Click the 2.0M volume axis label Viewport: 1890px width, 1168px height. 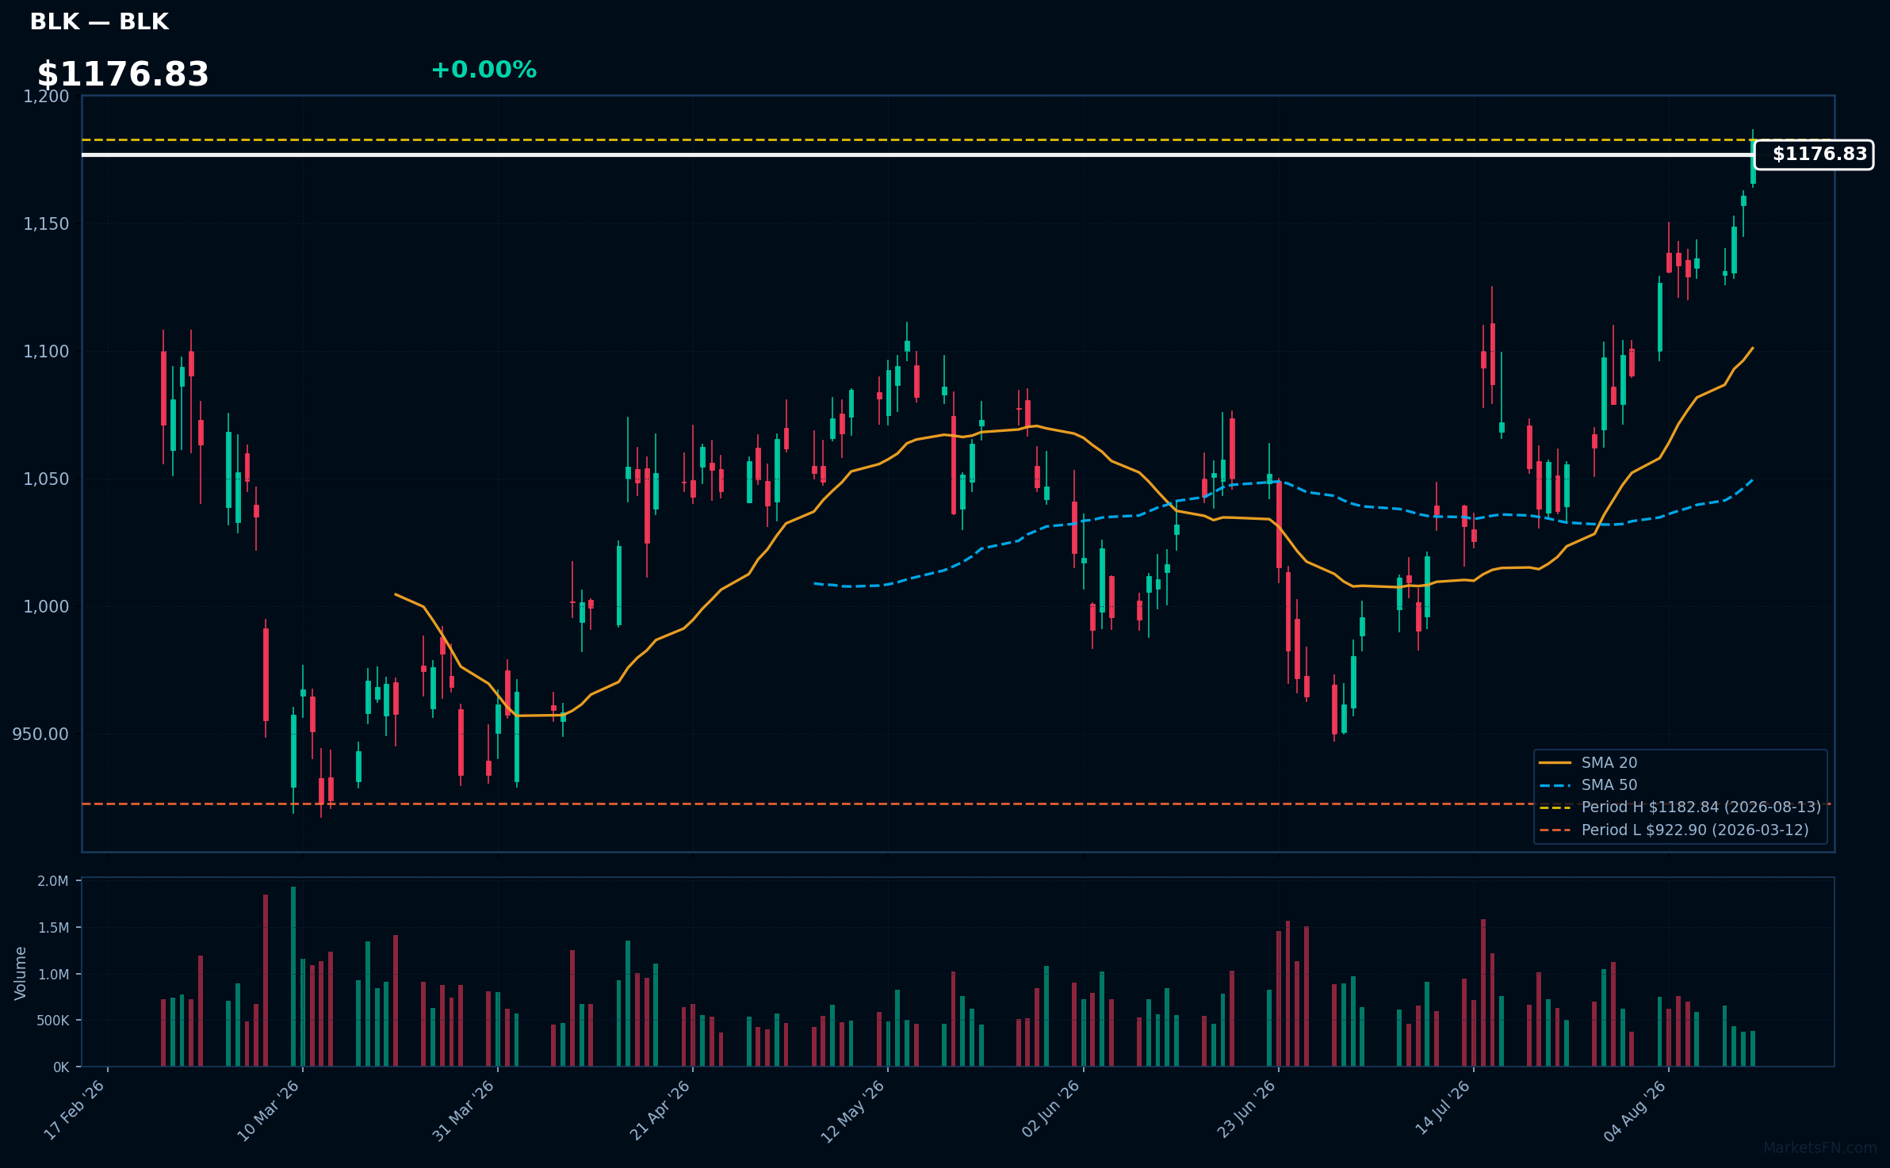(x=53, y=881)
